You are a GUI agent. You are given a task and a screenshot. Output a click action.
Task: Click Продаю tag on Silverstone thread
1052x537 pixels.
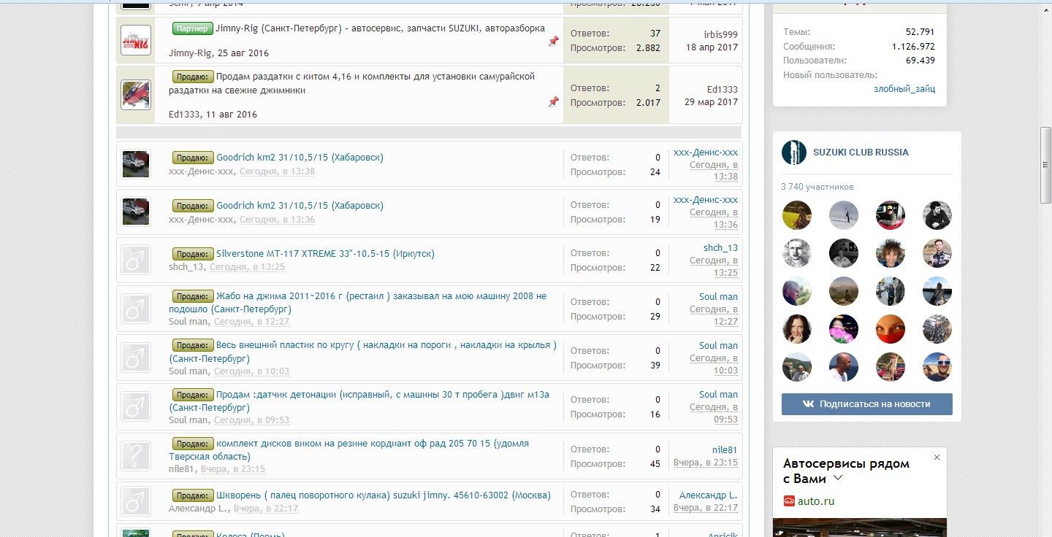click(193, 254)
